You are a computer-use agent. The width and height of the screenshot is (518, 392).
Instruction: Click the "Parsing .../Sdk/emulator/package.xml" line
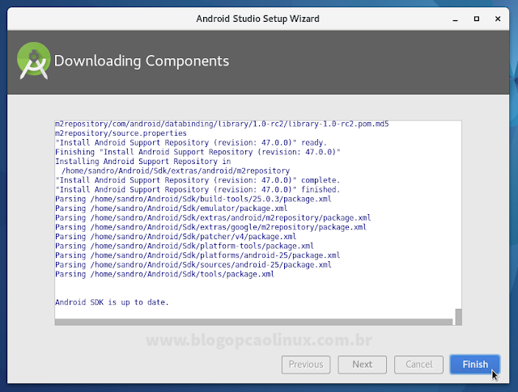click(x=171, y=209)
